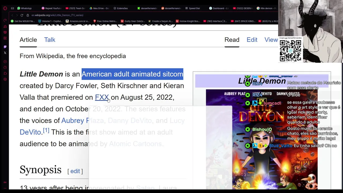Open '(180) Interface' YouTube bookmark
Viewport: 343px width, 193px height.
pos(215,21)
